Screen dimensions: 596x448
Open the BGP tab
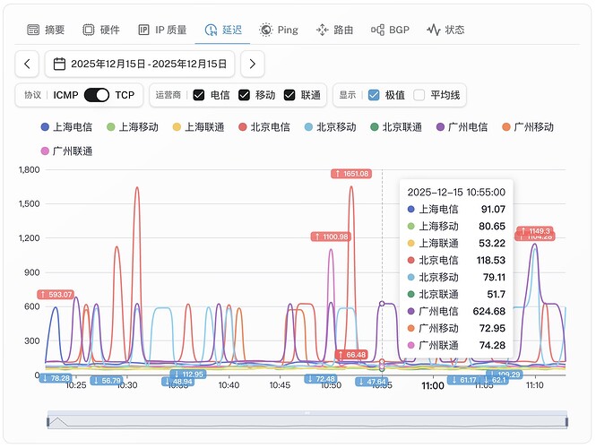391,30
